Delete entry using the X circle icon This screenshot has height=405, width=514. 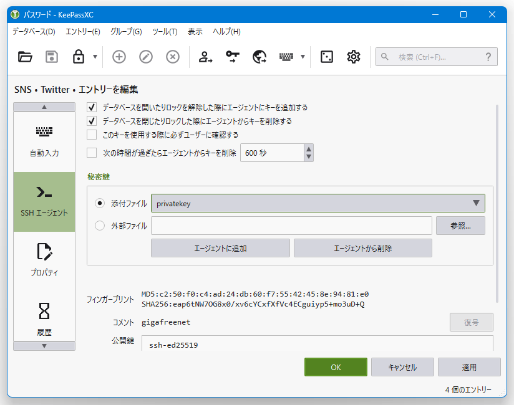tap(173, 57)
